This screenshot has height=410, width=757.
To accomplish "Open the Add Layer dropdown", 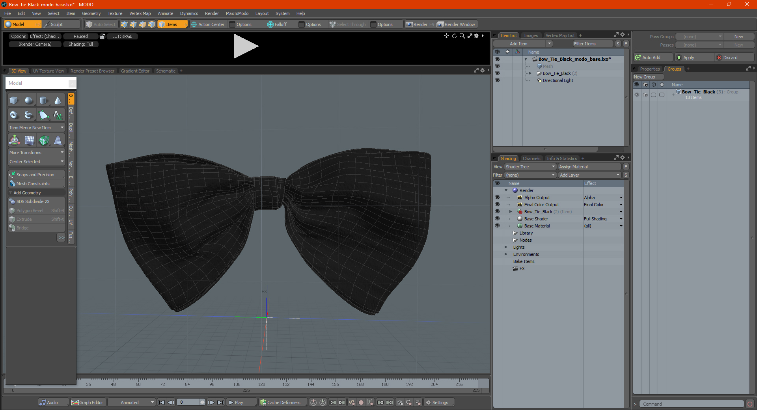I will point(589,175).
